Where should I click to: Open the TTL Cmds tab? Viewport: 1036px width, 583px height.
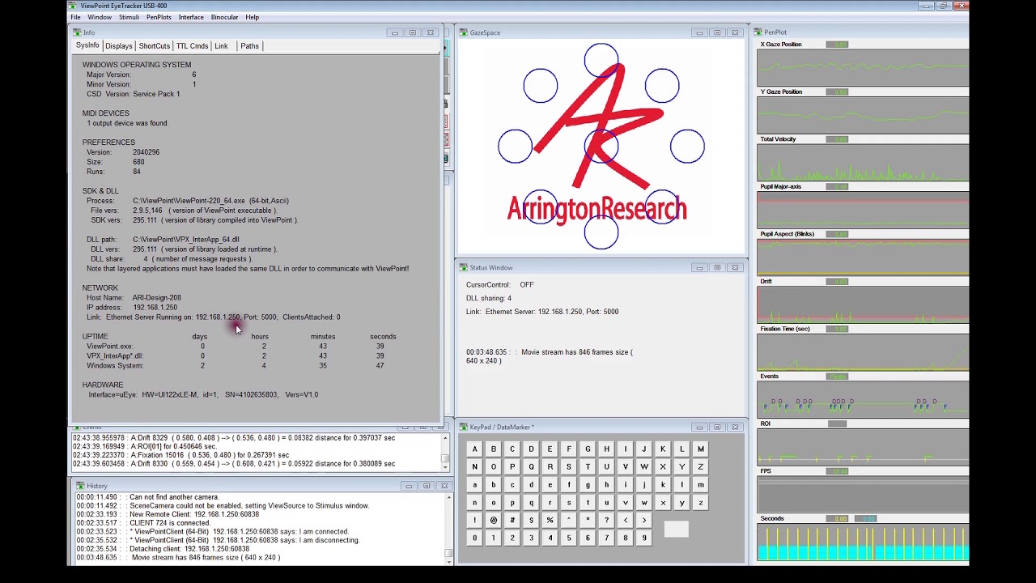(193, 46)
